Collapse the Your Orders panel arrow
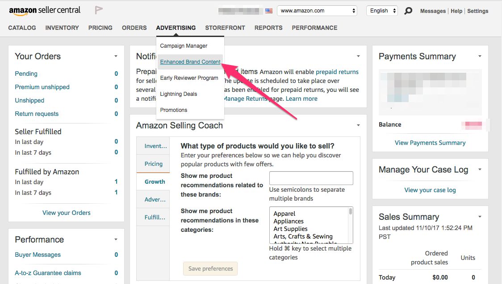Screen dimensions: 502x284 pos(116,56)
